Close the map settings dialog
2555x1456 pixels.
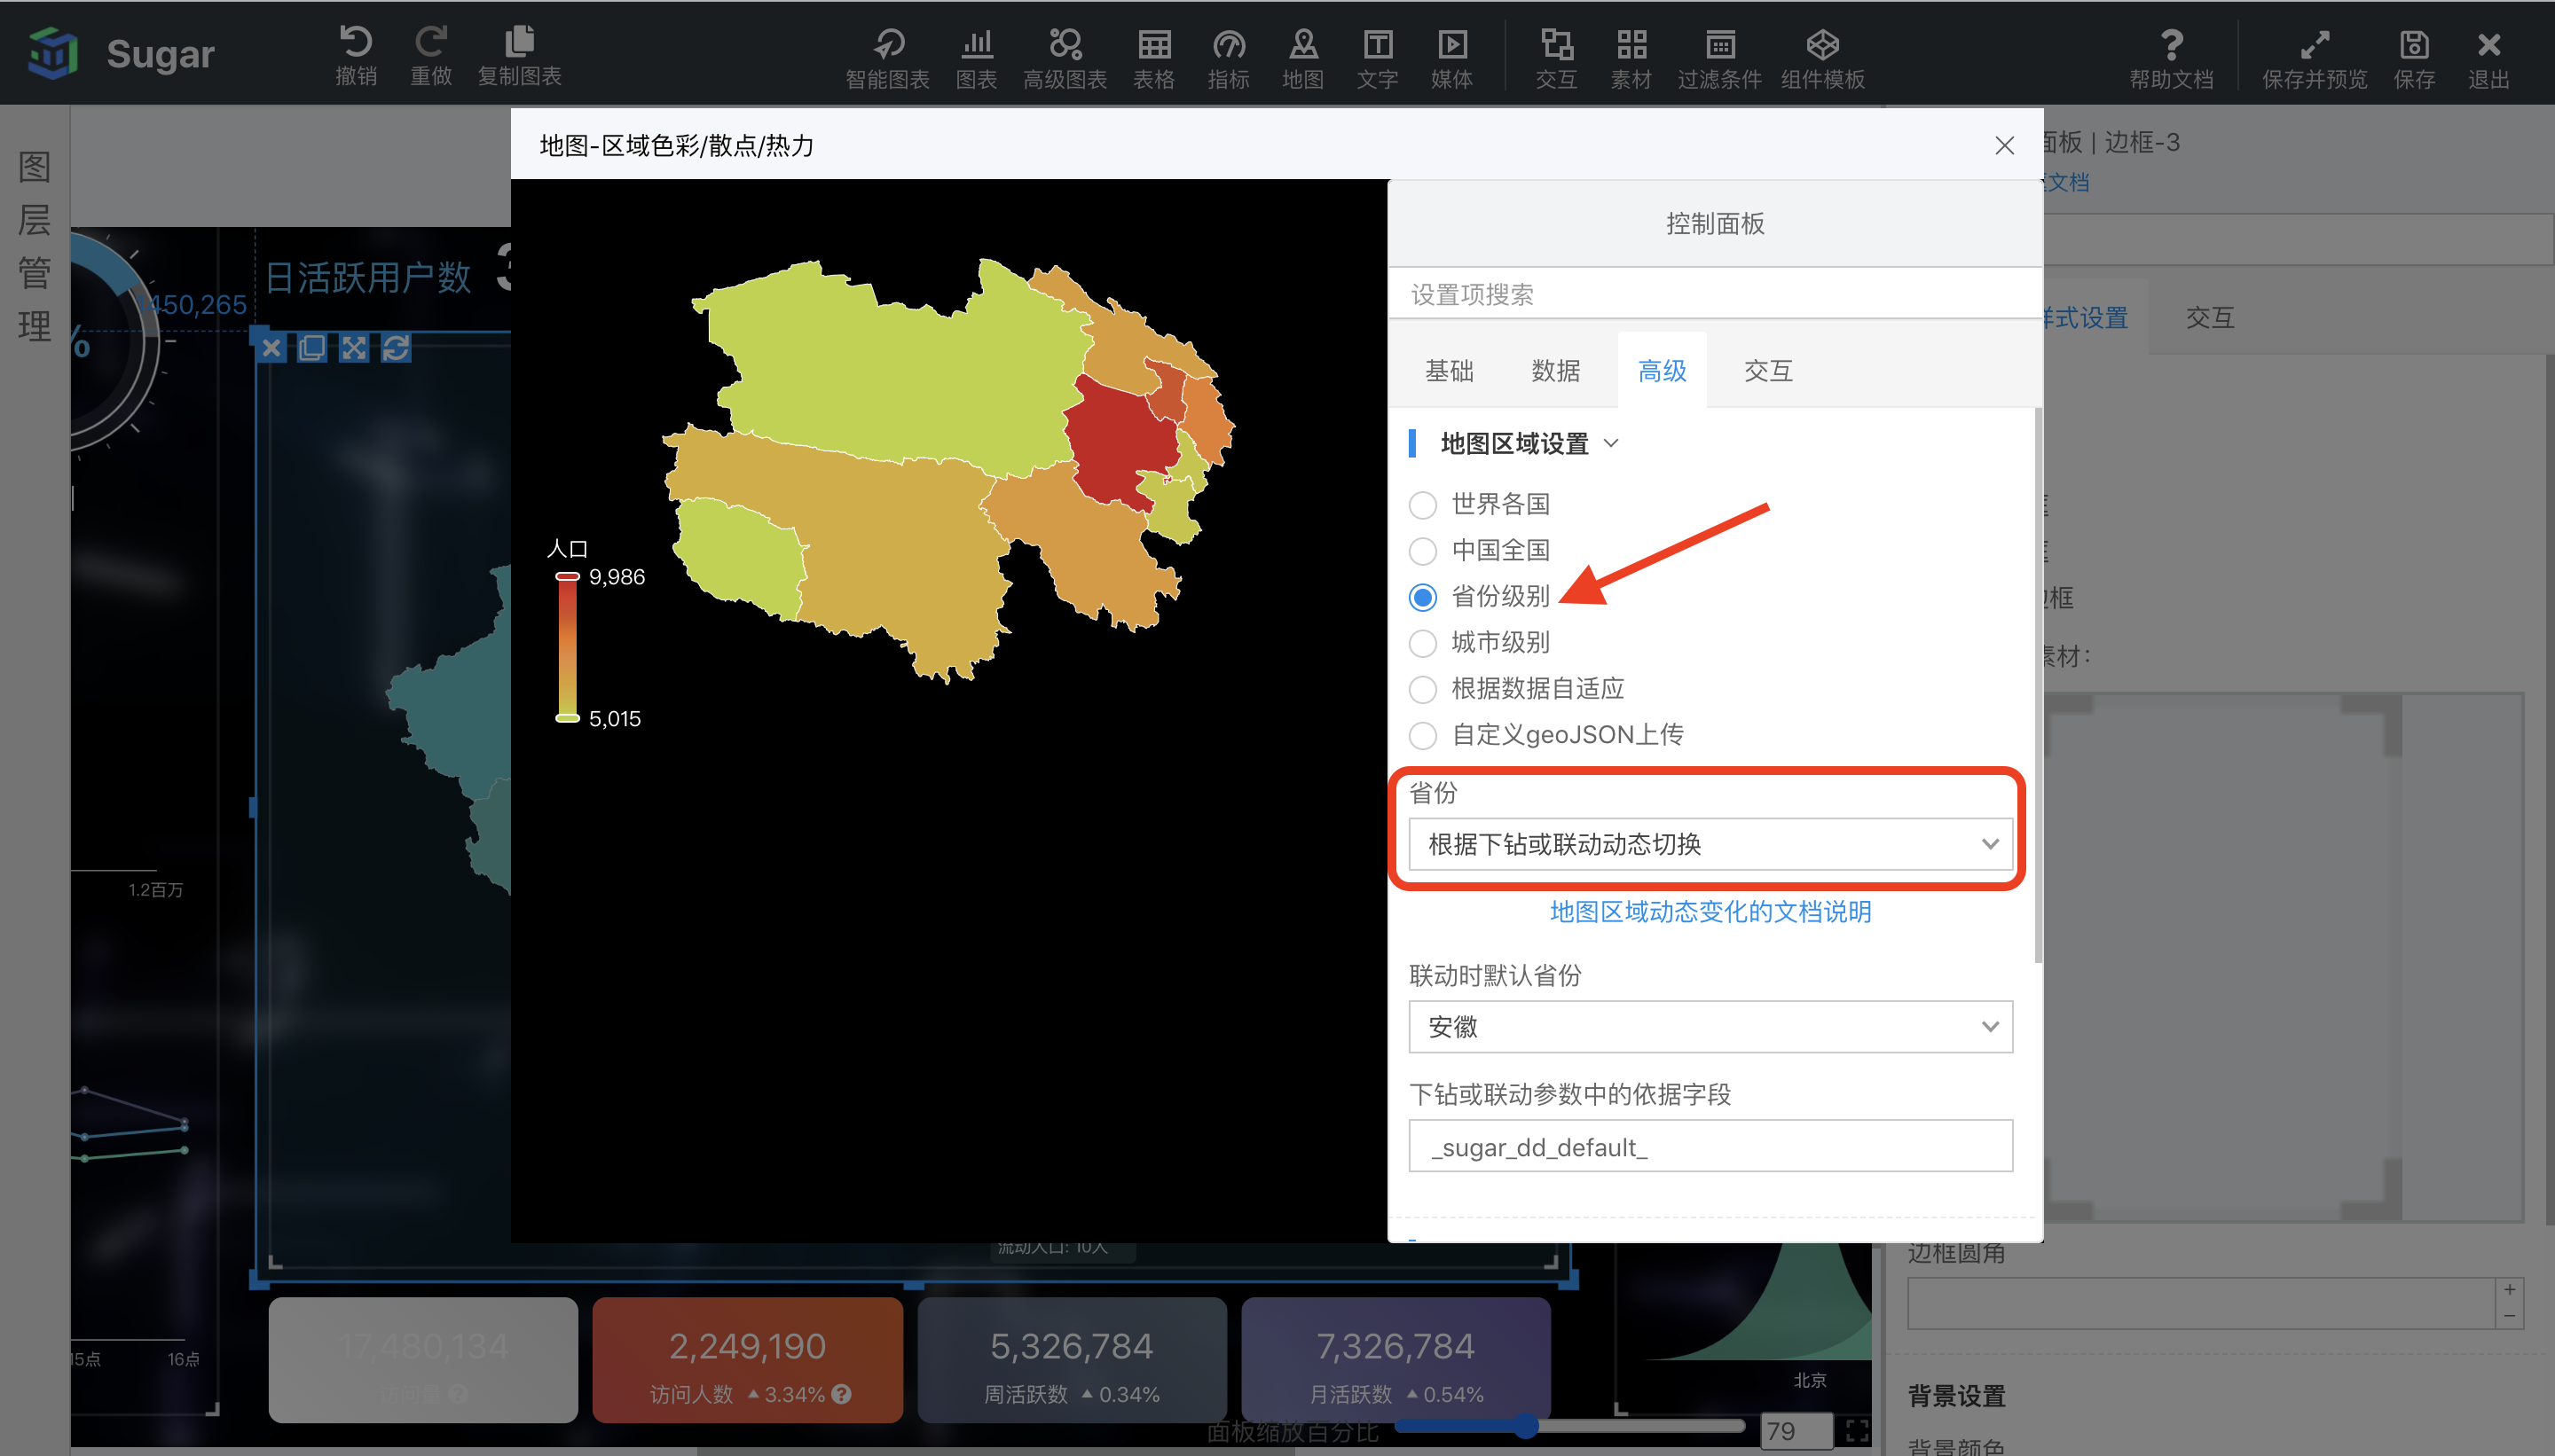[2004, 146]
